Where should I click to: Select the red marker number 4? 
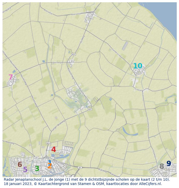point(54,150)
